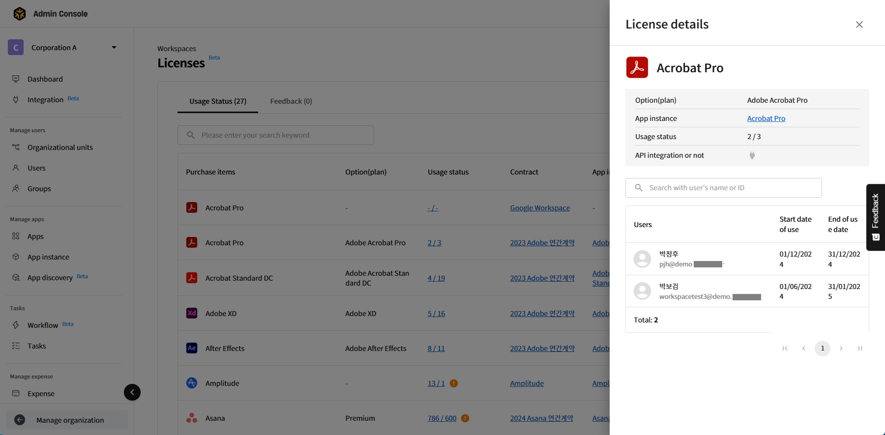Click the Apps grid icon
This screenshot has height=435, width=885.
16,236
